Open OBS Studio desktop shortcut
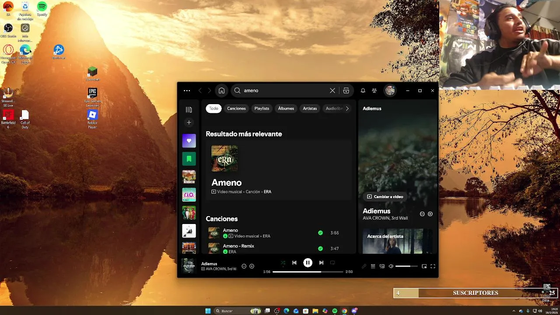 [8, 31]
